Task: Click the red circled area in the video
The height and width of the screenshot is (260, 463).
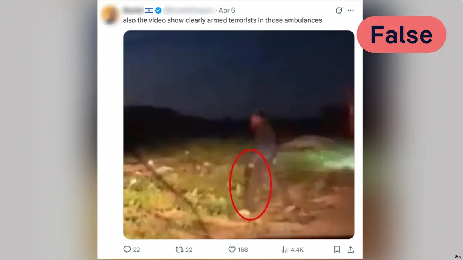Action: 250,185
